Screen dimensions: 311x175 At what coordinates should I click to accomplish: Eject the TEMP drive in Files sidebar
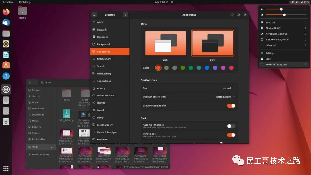52,147
